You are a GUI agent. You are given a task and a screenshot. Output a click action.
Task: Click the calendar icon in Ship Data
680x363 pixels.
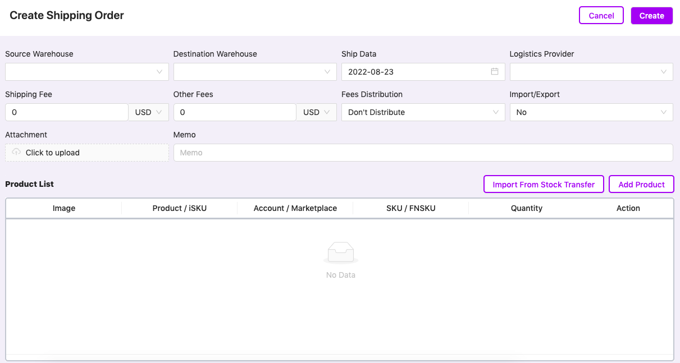[495, 72]
